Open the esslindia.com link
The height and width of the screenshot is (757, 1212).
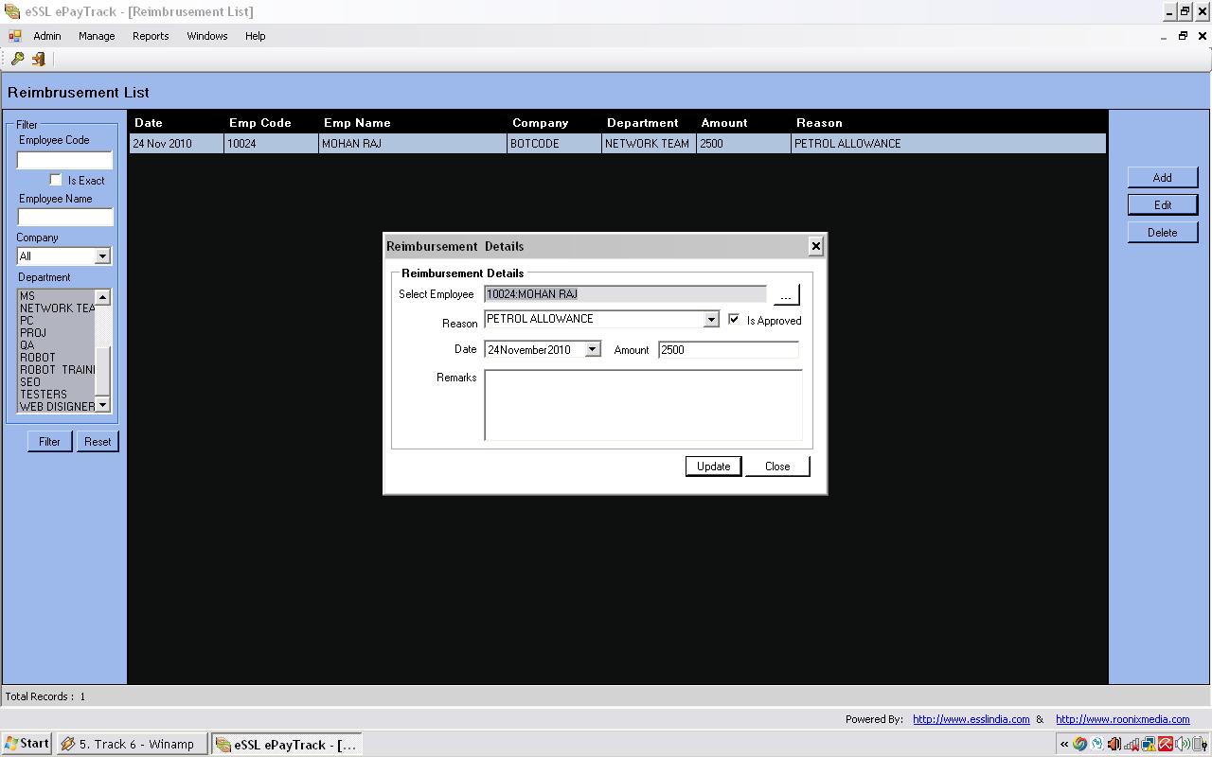pos(971,719)
